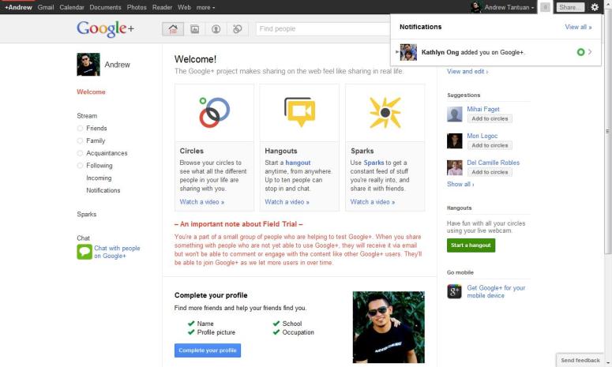Screen dimensions: 612x367
Task: Open the 'more' dropdown in top bar
Action: coord(205,7)
